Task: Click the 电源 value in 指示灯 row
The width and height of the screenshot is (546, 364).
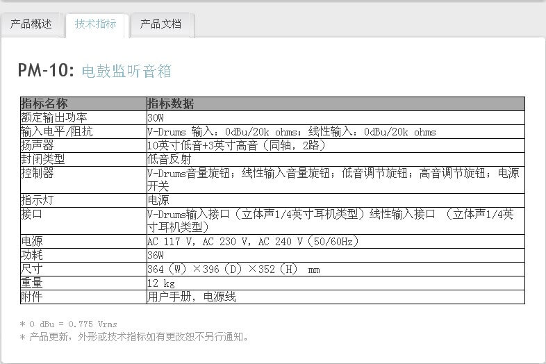Action: [x=158, y=200]
